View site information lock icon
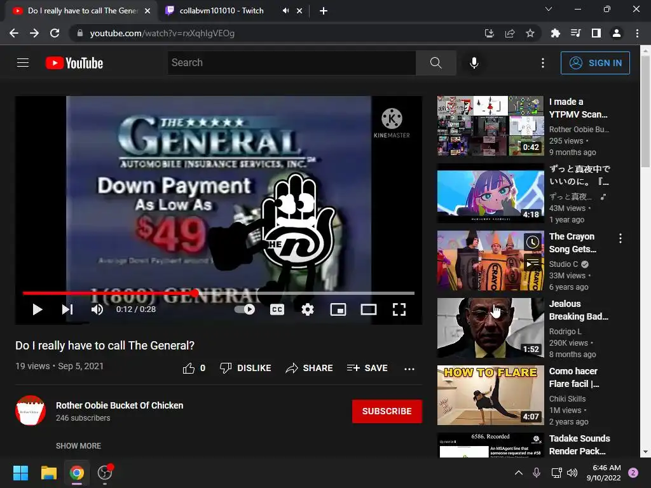The image size is (651, 488). click(79, 33)
